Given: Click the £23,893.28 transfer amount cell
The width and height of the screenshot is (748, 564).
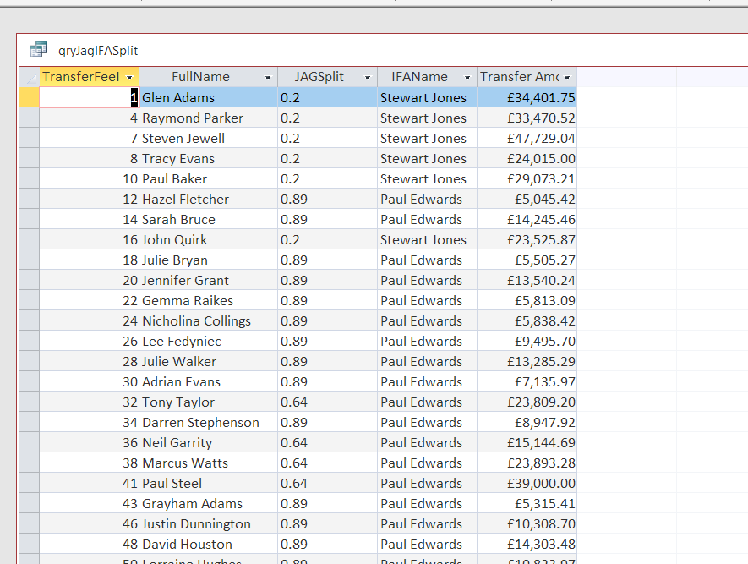Looking at the screenshot, I should [527, 463].
